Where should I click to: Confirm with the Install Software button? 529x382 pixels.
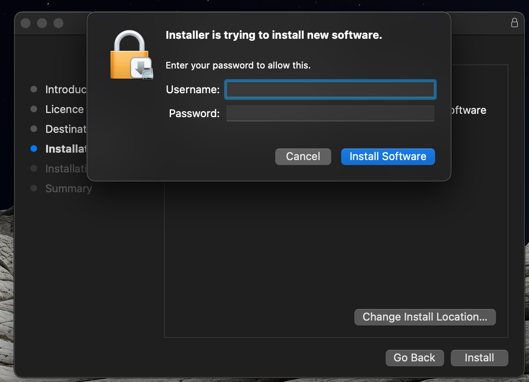(388, 157)
